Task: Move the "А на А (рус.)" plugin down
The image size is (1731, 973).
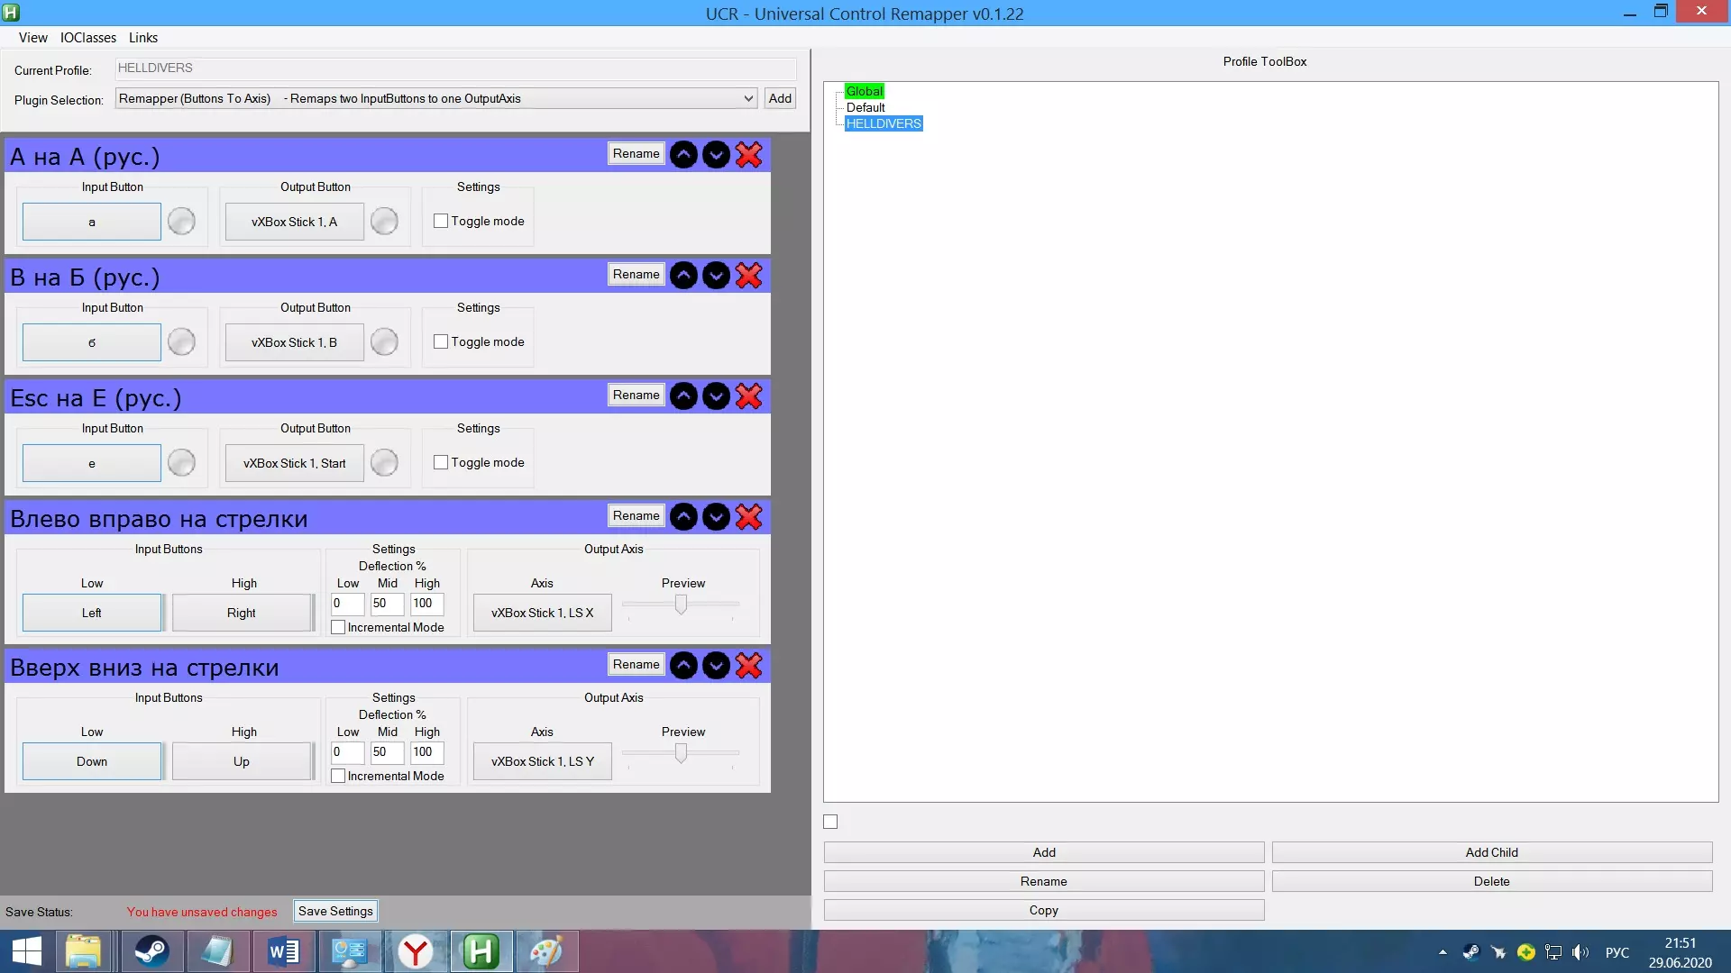Action: [x=716, y=155]
